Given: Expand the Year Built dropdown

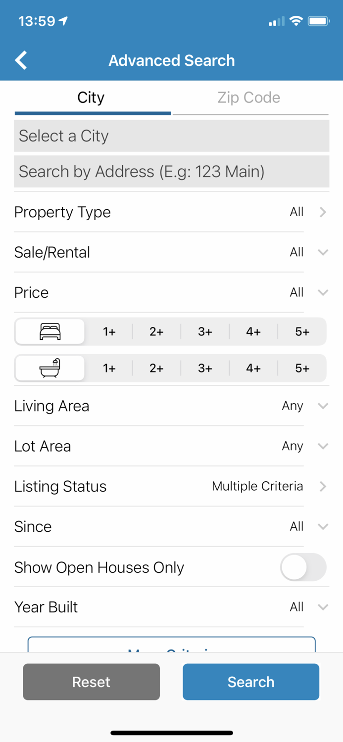Looking at the screenshot, I should pos(322,607).
